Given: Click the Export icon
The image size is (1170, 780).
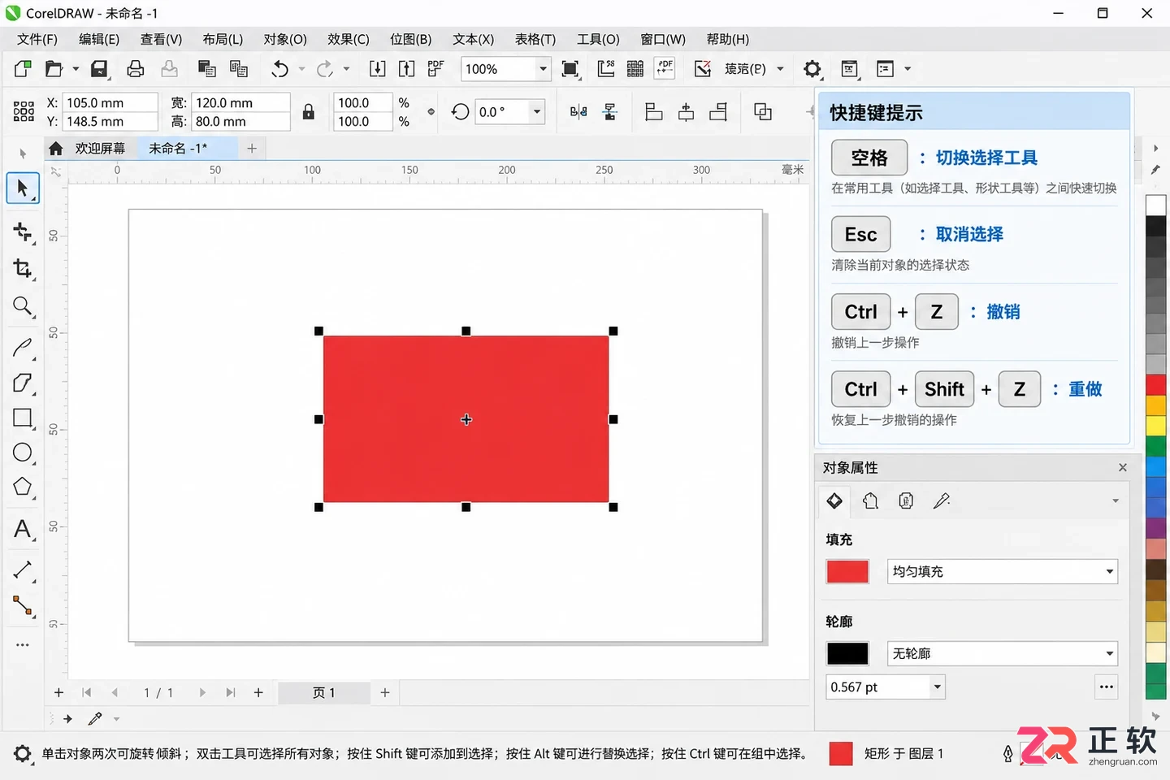Looking at the screenshot, I should pos(406,69).
